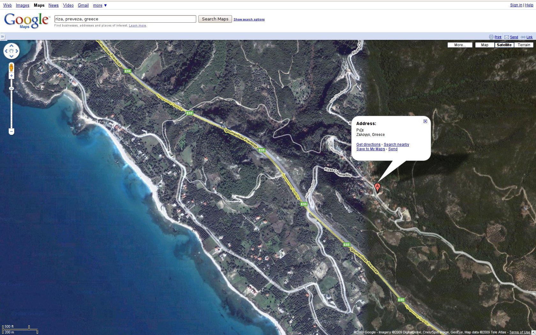536x335 pixels.
Task: Switch to Terrain view
Action: point(524,45)
